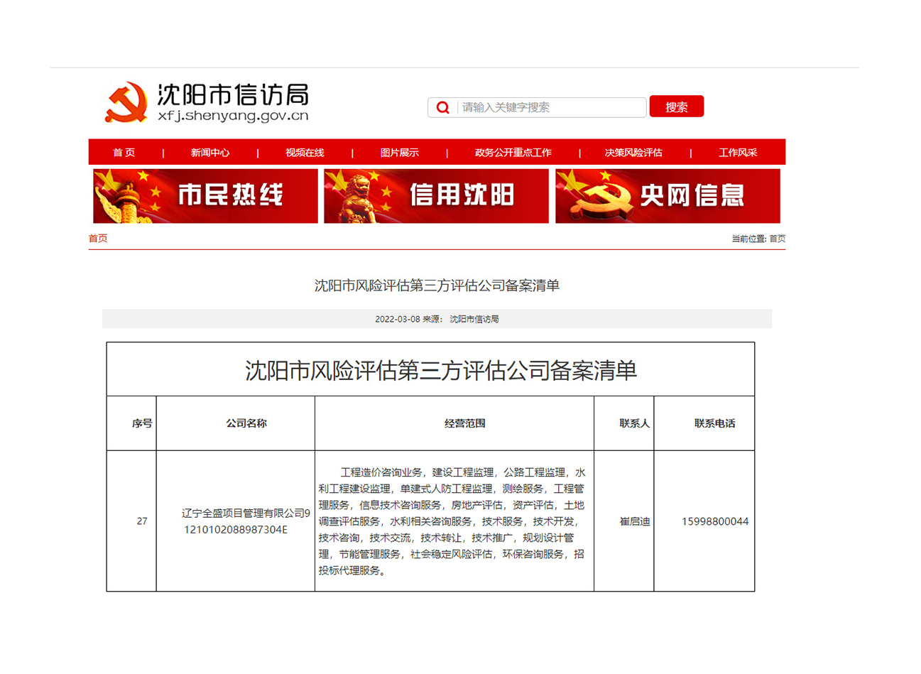
Task: Click the 公司名称 column header
Action: pyautogui.click(x=246, y=423)
